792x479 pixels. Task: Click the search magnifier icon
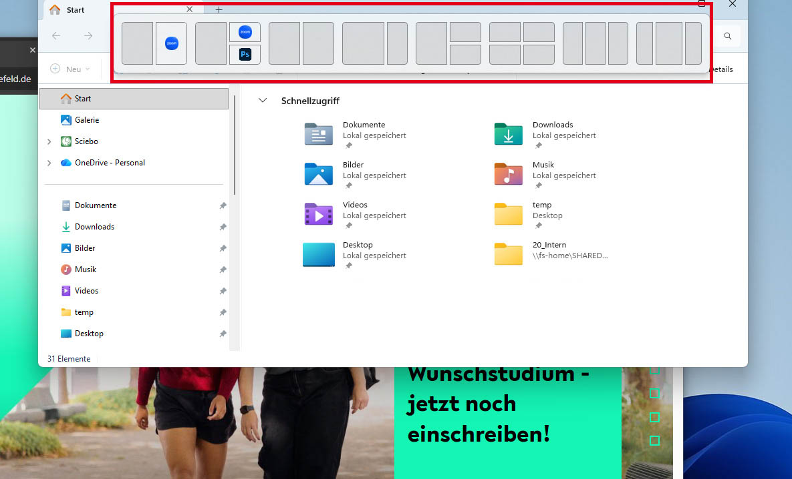[728, 36]
